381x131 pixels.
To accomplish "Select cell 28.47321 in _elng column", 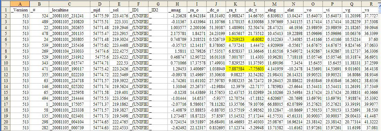I will point(274,28).
